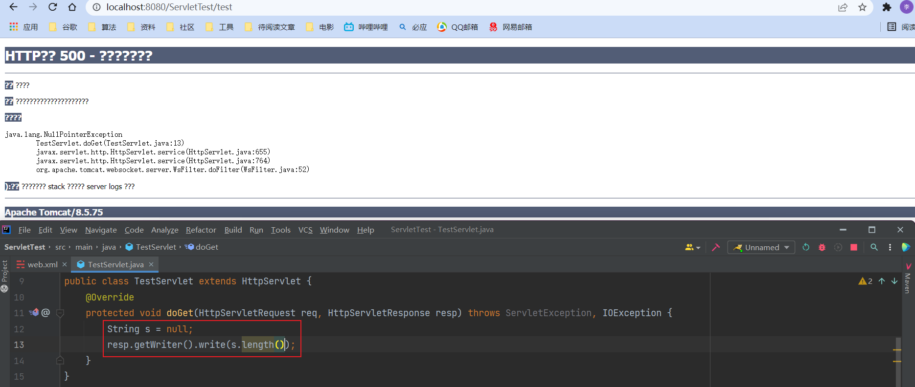Bookmark this page with the star icon
915x387 pixels.
coord(862,7)
